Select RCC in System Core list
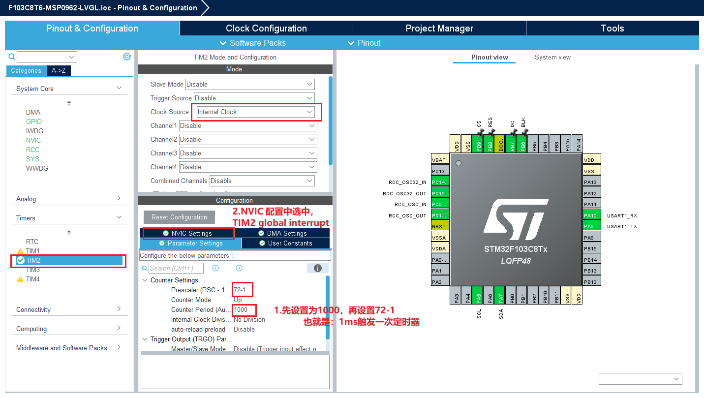 (x=32, y=150)
